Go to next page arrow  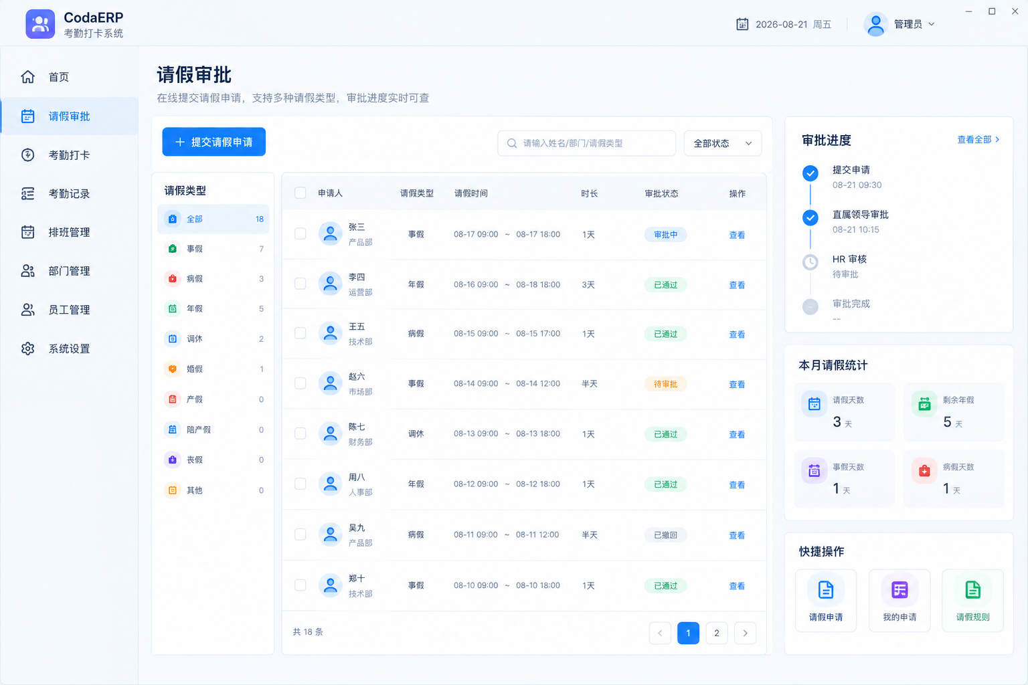point(745,633)
